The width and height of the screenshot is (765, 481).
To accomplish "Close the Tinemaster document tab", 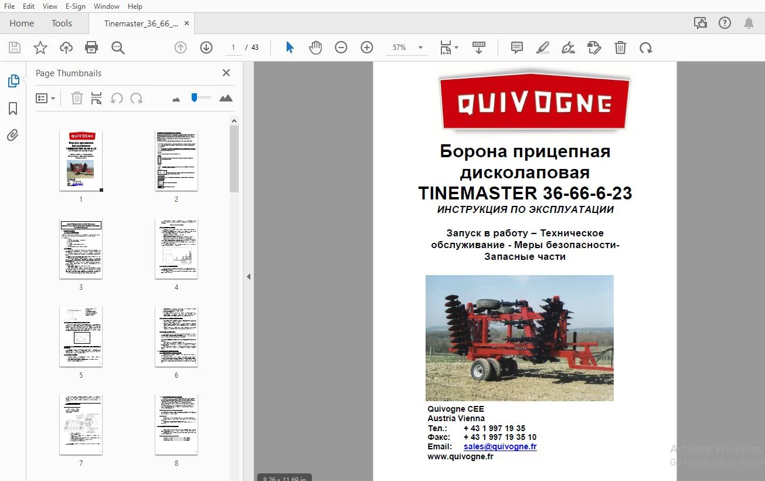I will 186,23.
